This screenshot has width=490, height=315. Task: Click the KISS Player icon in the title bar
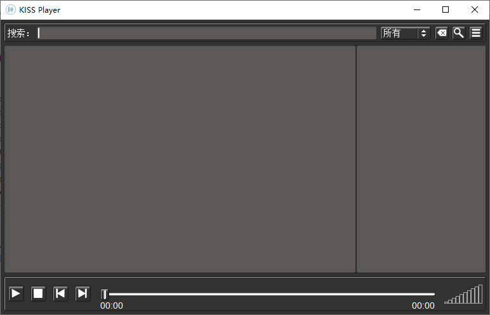11,10
